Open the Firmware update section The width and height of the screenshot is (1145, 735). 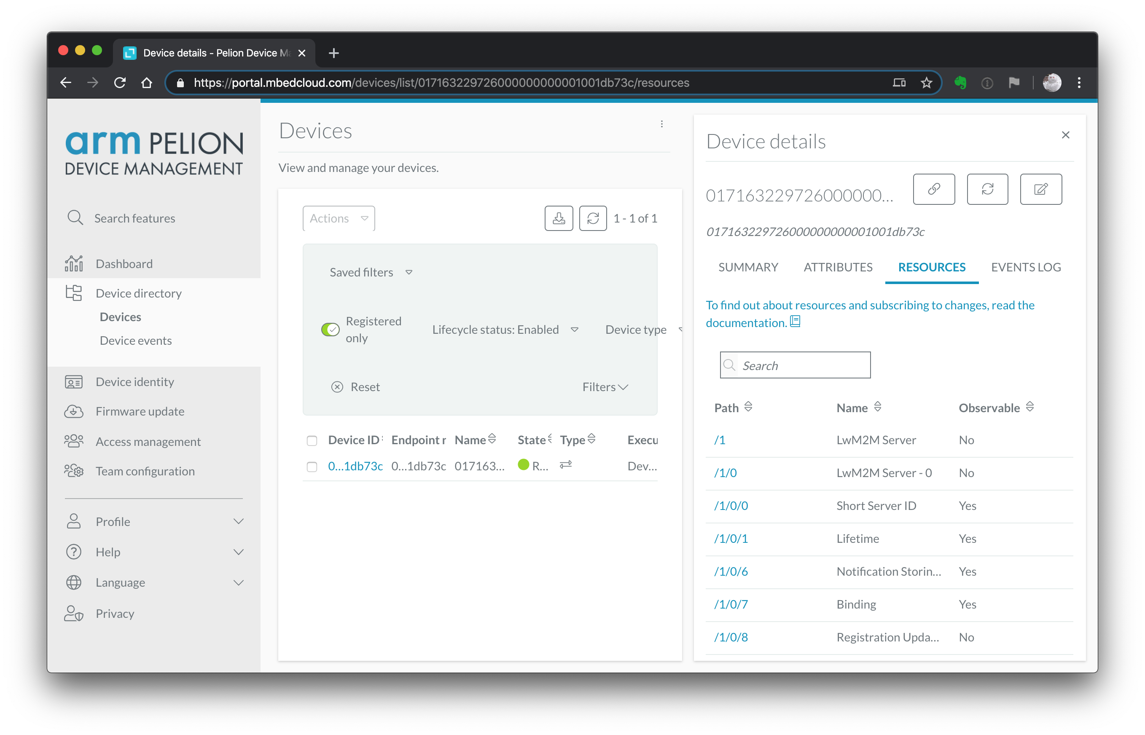pyautogui.click(x=140, y=411)
